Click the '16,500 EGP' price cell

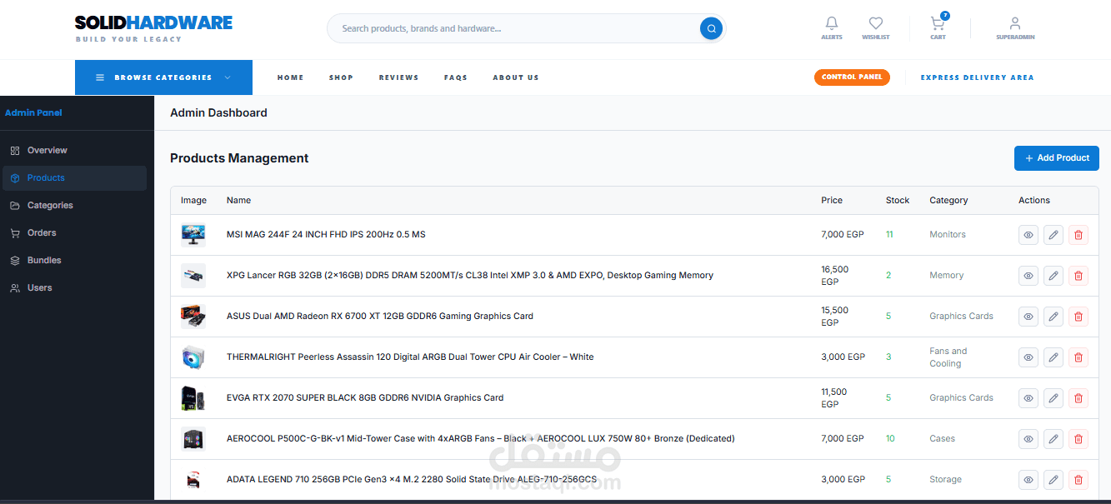pos(835,276)
